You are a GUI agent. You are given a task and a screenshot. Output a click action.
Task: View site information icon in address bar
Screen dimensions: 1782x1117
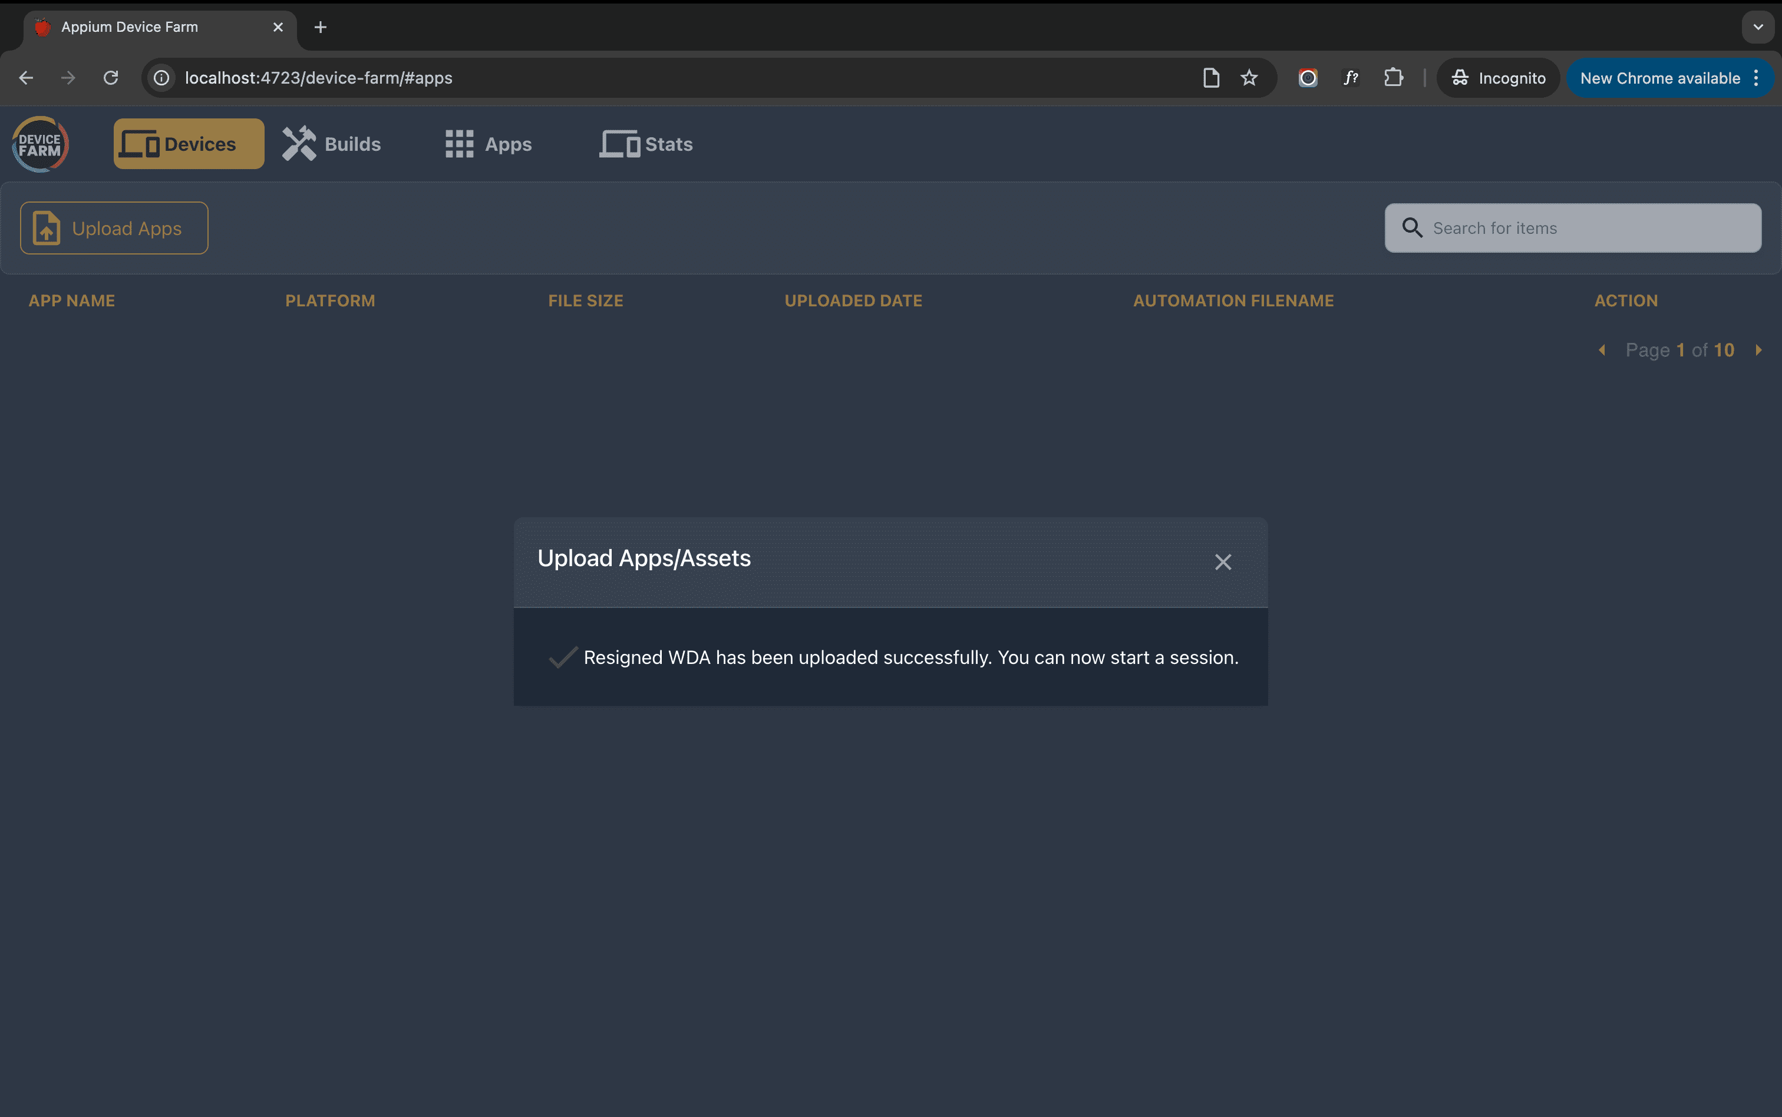(x=162, y=78)
